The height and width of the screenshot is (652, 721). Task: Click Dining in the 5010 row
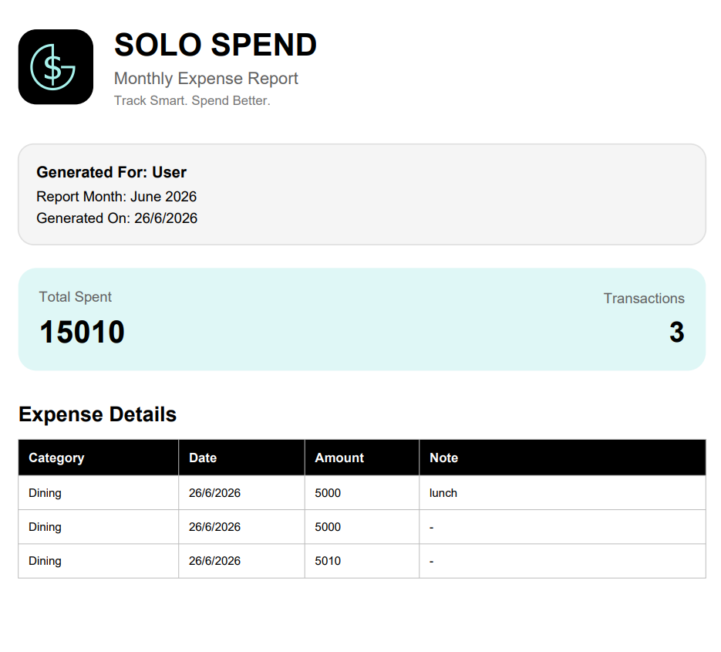45,561
